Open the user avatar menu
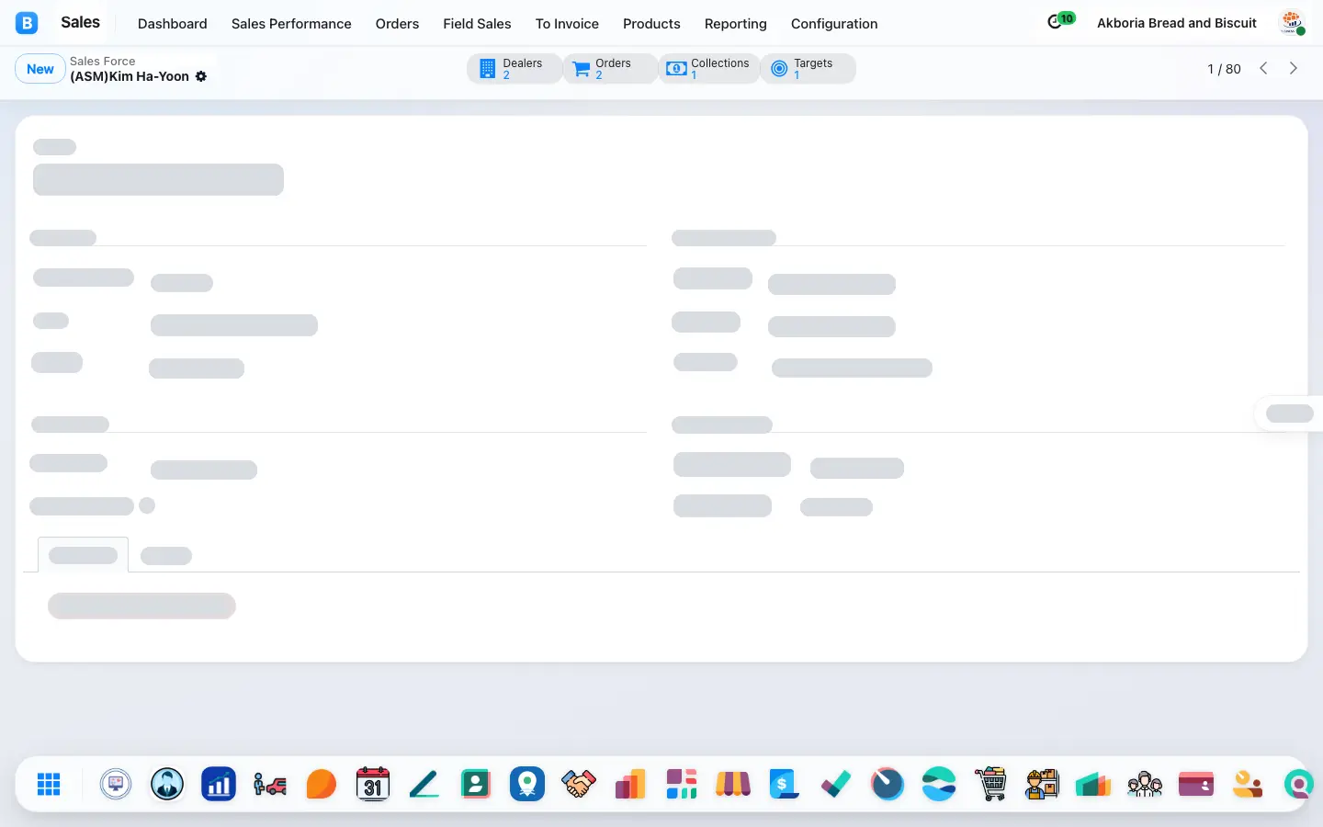The image size is (1323, 827). pyautogui.click(x=1292, y=23)
